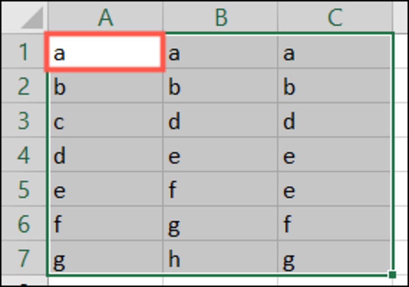Click active cell A1 containing 'a'

pos(105,51)
